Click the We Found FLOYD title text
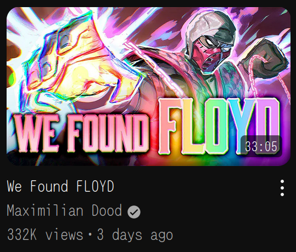 (60, 186)
